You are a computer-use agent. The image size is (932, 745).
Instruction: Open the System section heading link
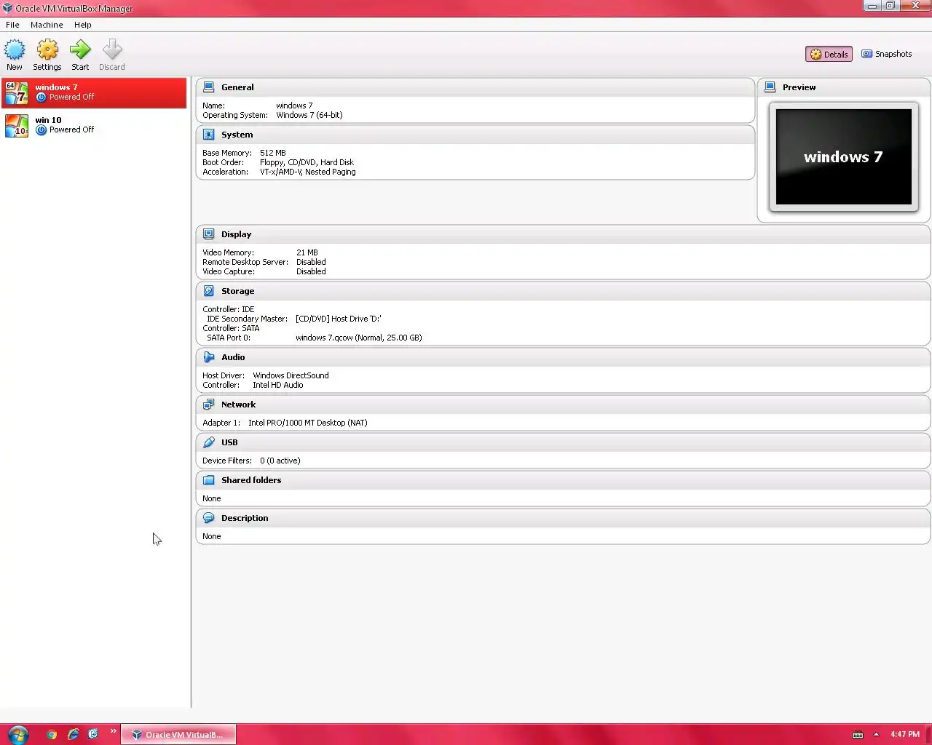click(237, 135)
